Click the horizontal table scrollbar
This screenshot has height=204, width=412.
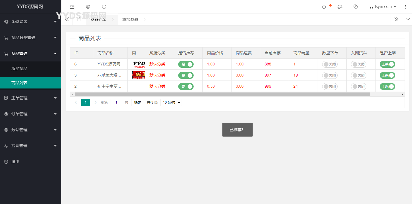222,94
